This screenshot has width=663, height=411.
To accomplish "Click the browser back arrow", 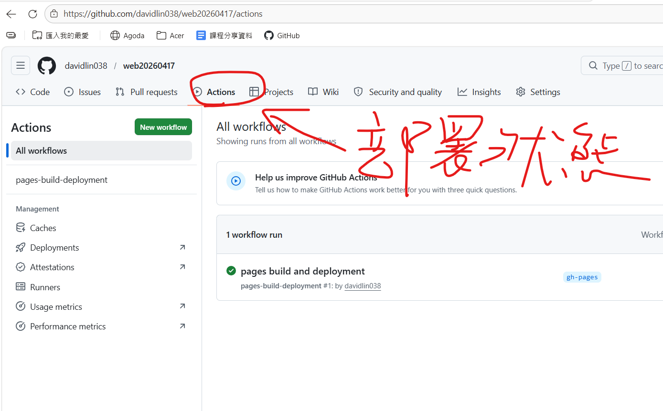I will tap(11, 14).
